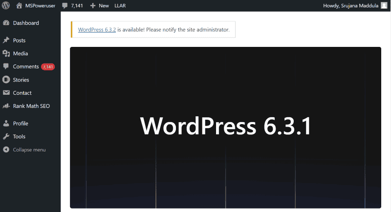Open the New content menu
This screenshot has width=391, height=212.
point(104,5)
